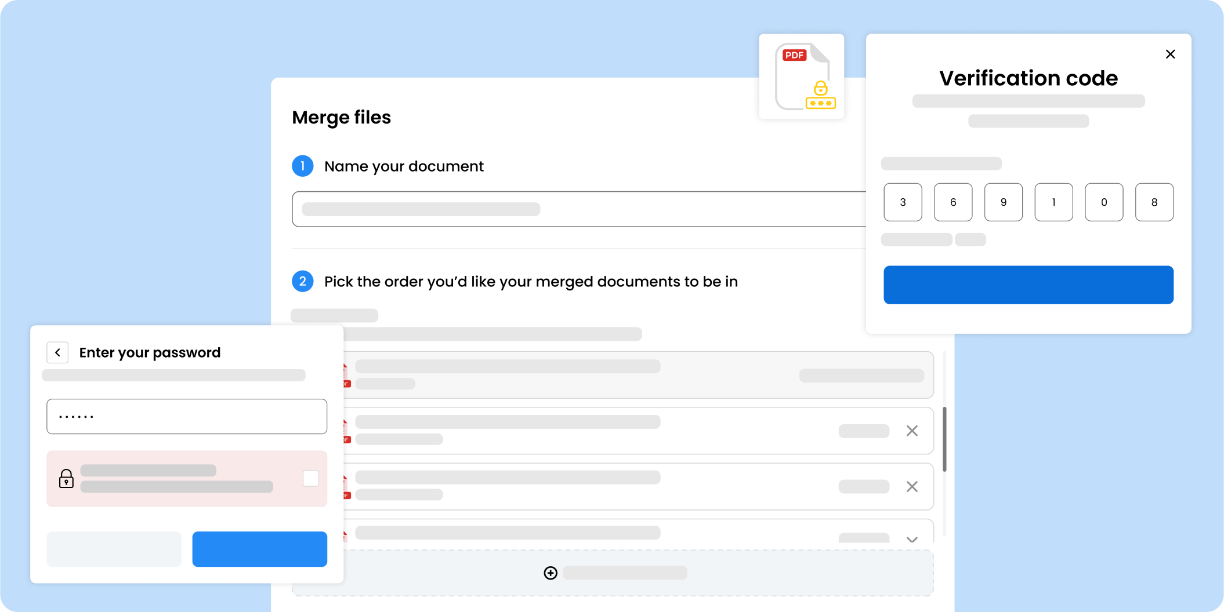Viewport: 1224px width, 612px height.
Task: Click 'Pick the order you'd like' step text
Action: point(531,282)
